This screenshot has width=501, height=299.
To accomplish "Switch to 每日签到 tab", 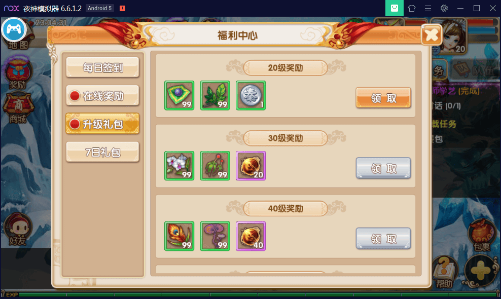I will pyautogui.click(x=102, y=67).
